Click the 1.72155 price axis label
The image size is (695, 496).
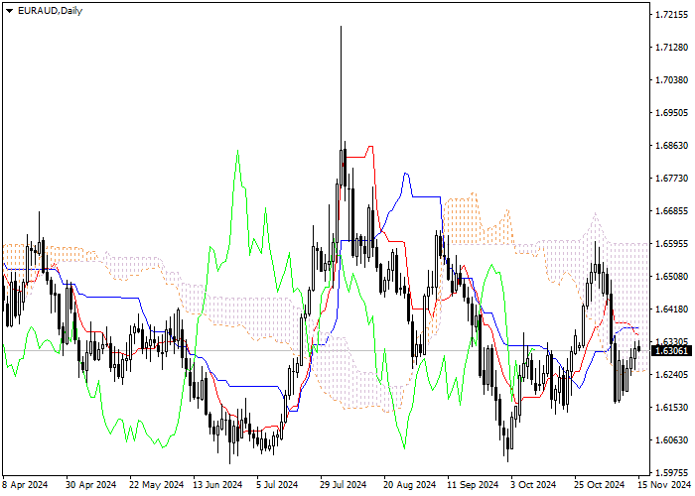coord(672,15)
